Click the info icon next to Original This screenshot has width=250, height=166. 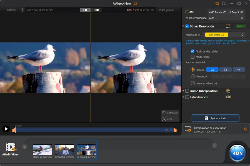22,10
